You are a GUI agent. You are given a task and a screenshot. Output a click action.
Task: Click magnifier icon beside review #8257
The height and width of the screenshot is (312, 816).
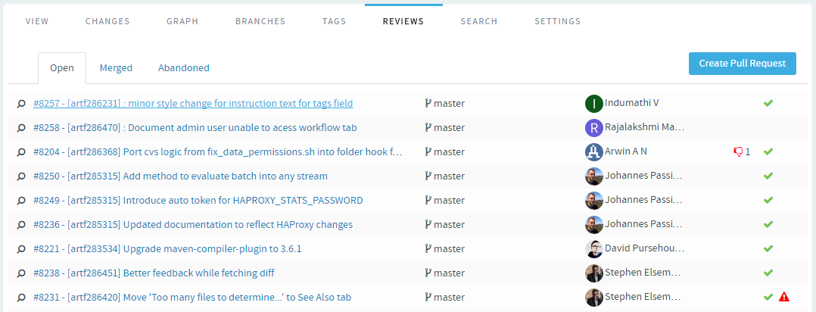pyautogui.click(x=21, y=104)
